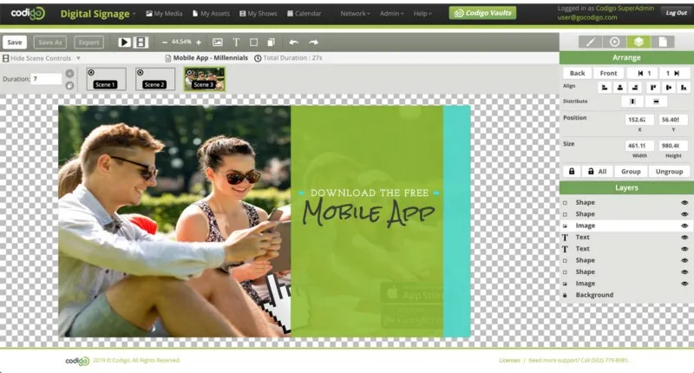This screenshot has height=373, width=694.
Task: Click the Ungroup button in Arrange panel
Action: 668,172
